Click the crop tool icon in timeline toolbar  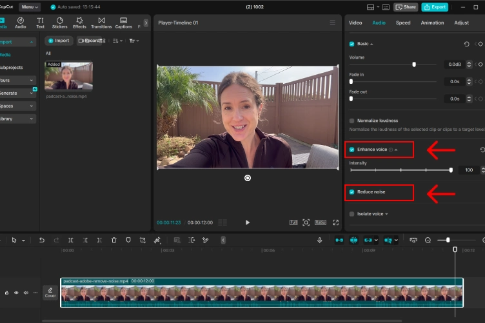[x=143, y=240]
